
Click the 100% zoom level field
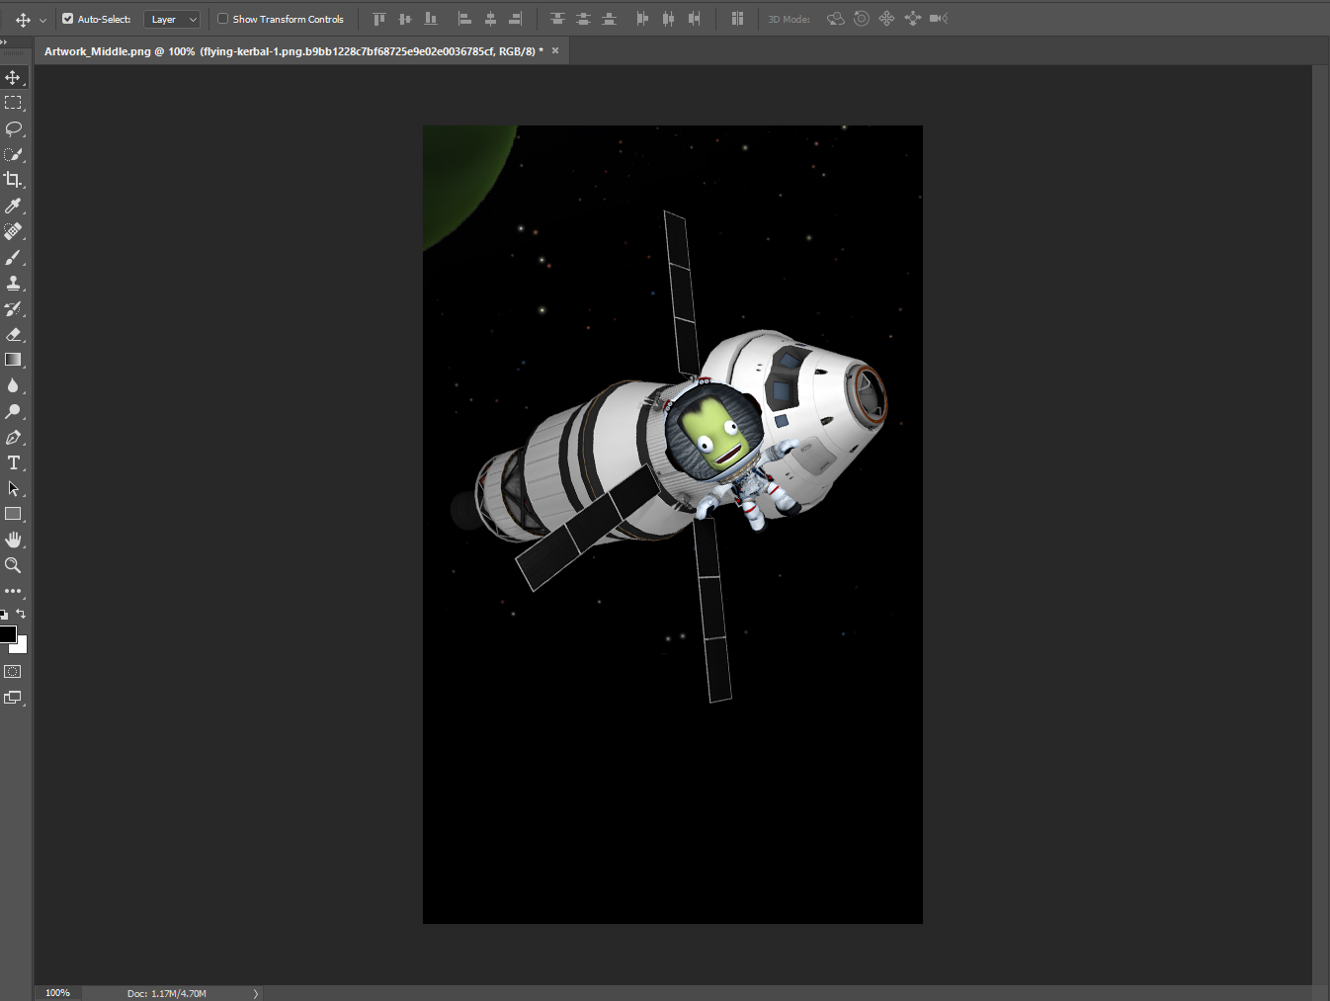57,993
